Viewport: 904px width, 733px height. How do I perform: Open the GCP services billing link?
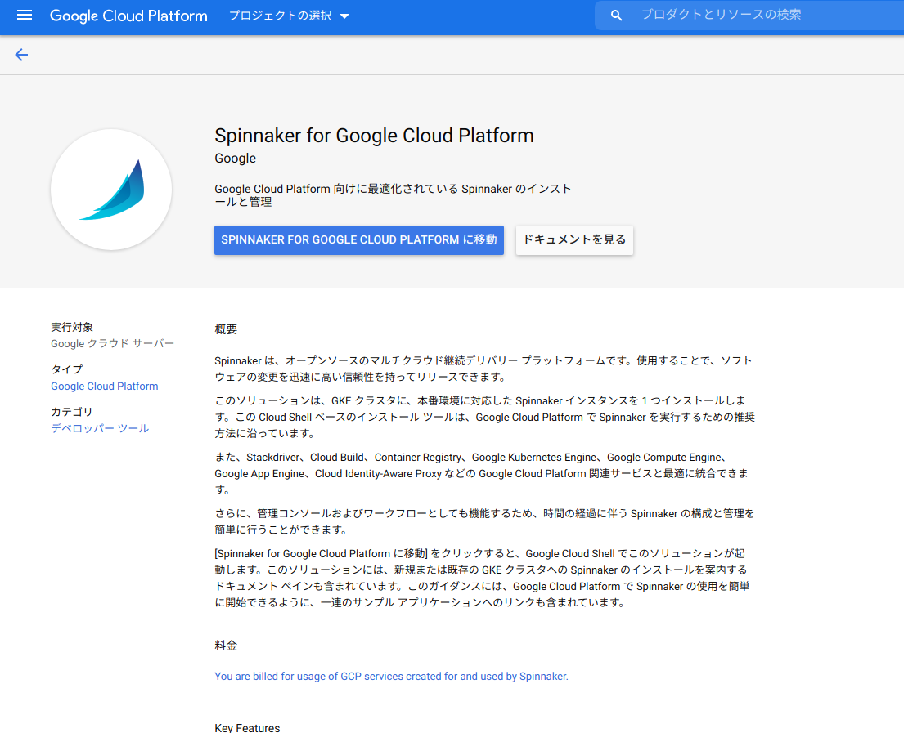[390, 676]
